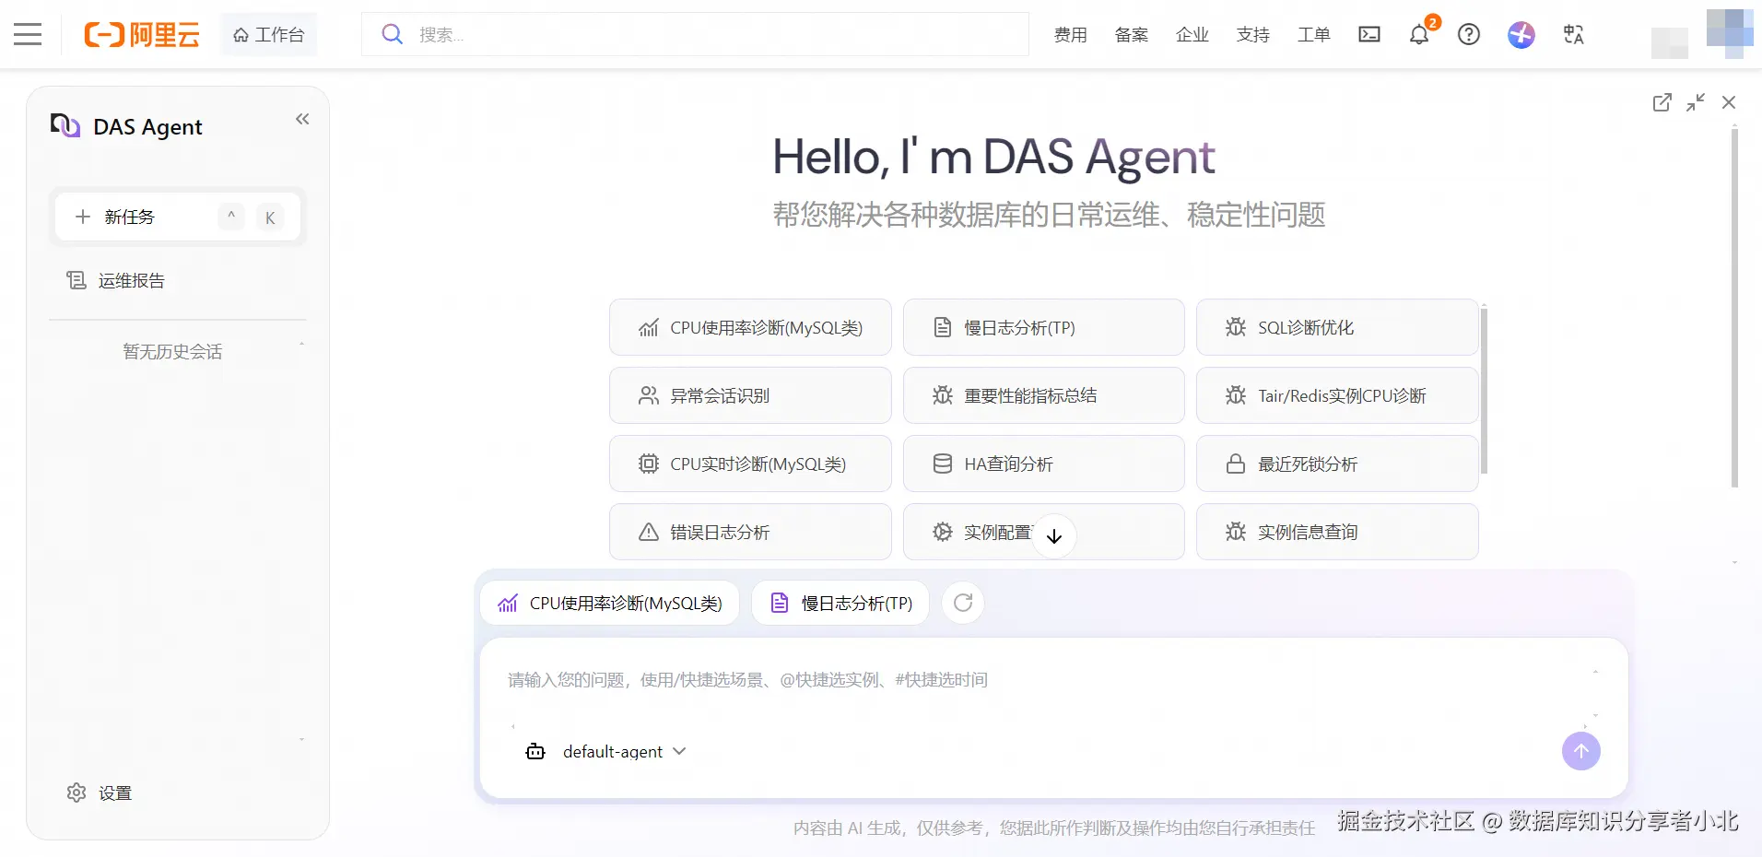This screenshot has height=857, width=1762.
Task: Open the 工作台 workbench
Action: pos(268,35)
